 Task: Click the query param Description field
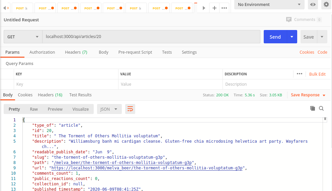276,84
